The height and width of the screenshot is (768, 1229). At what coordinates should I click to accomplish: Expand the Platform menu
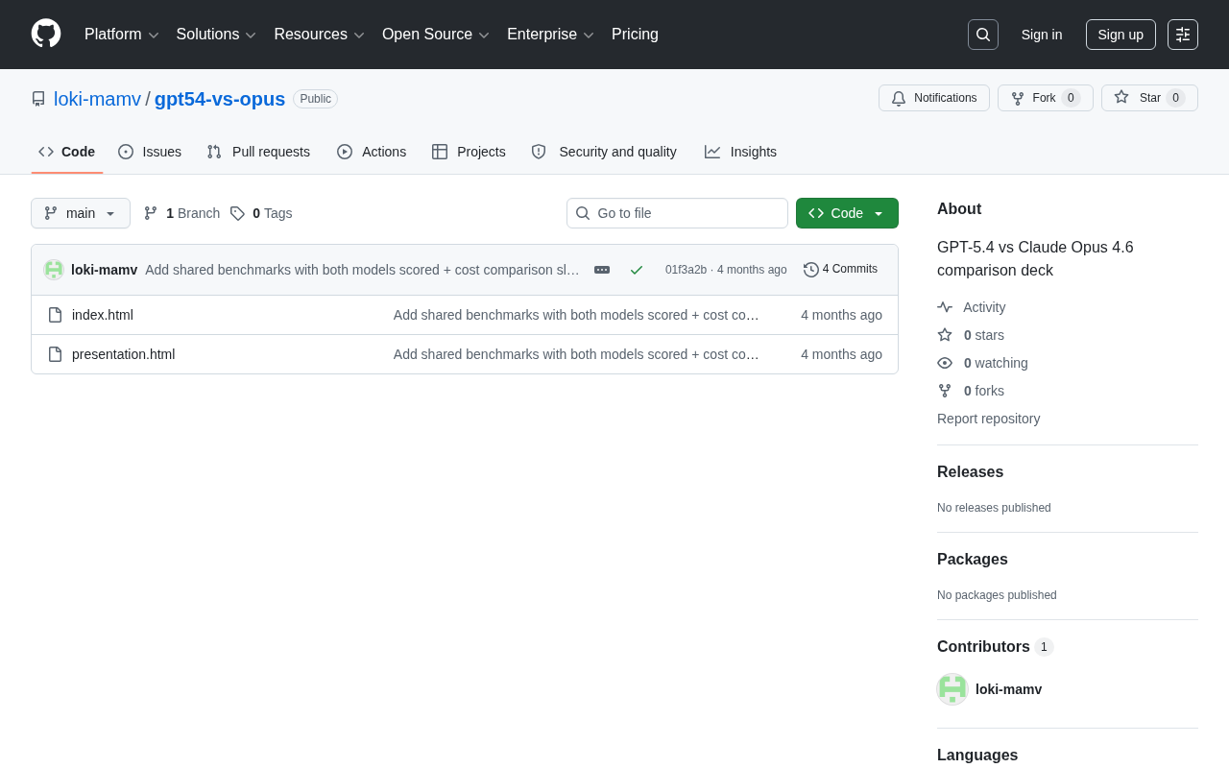point(121,35)
